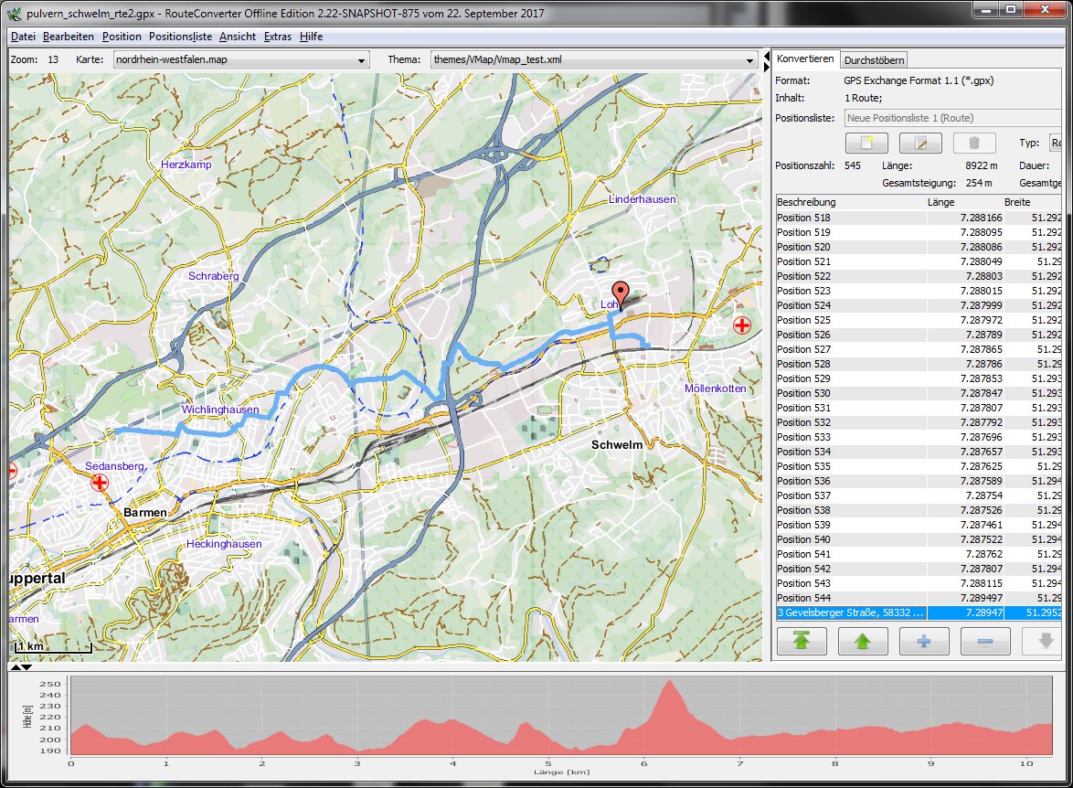Click the rename position list pencil button
Image resolution: width=1073 pixels, height=788 pixels.
(x=920, y=144)
